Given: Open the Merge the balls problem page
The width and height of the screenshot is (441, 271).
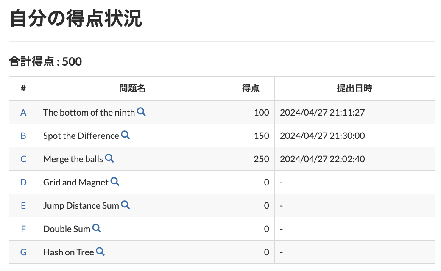Looking at the screenshot, I should click(74, 159).
